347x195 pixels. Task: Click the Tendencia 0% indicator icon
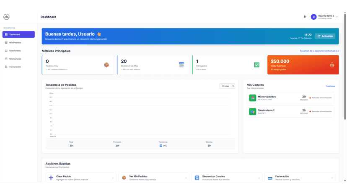(161, 146)
